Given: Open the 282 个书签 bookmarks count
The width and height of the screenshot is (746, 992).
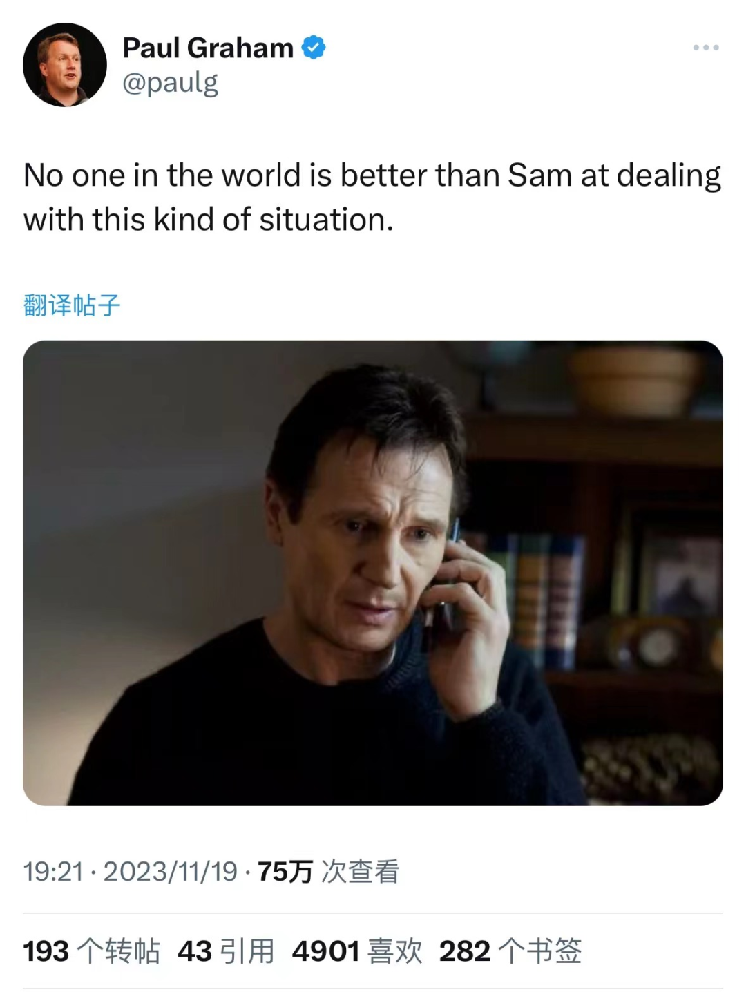Looking at the screenshot, I should [x=510, y=951].
